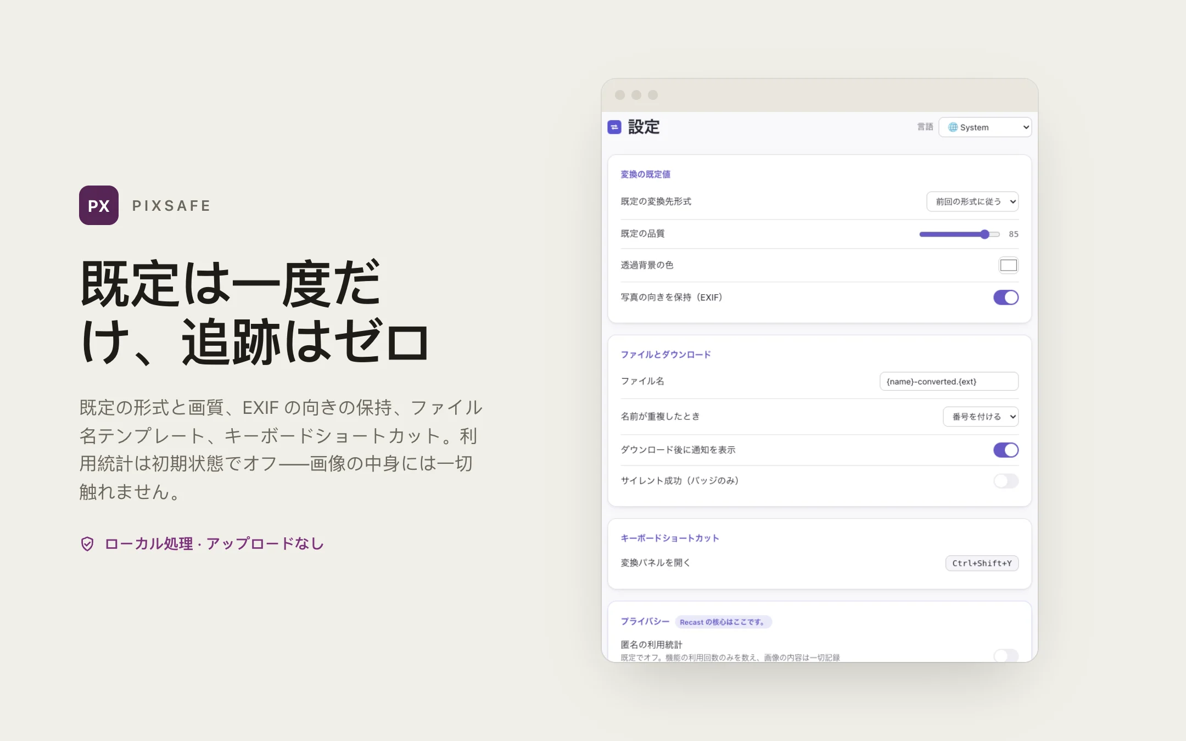
Task: Click the PX Pixsafe logo icon
Action: coord(99,205)
